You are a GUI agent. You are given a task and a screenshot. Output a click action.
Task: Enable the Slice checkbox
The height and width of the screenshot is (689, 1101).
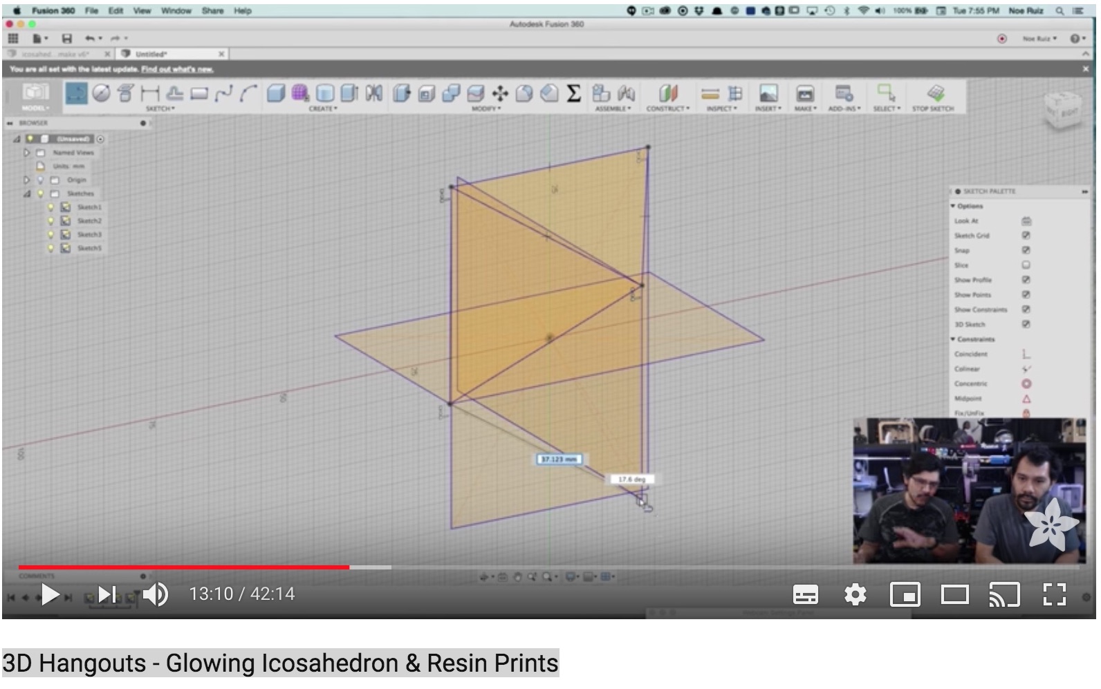(1026, 265)
